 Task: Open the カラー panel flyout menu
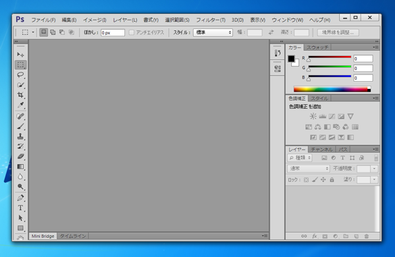pyautogui.click(x=376, y=47)
